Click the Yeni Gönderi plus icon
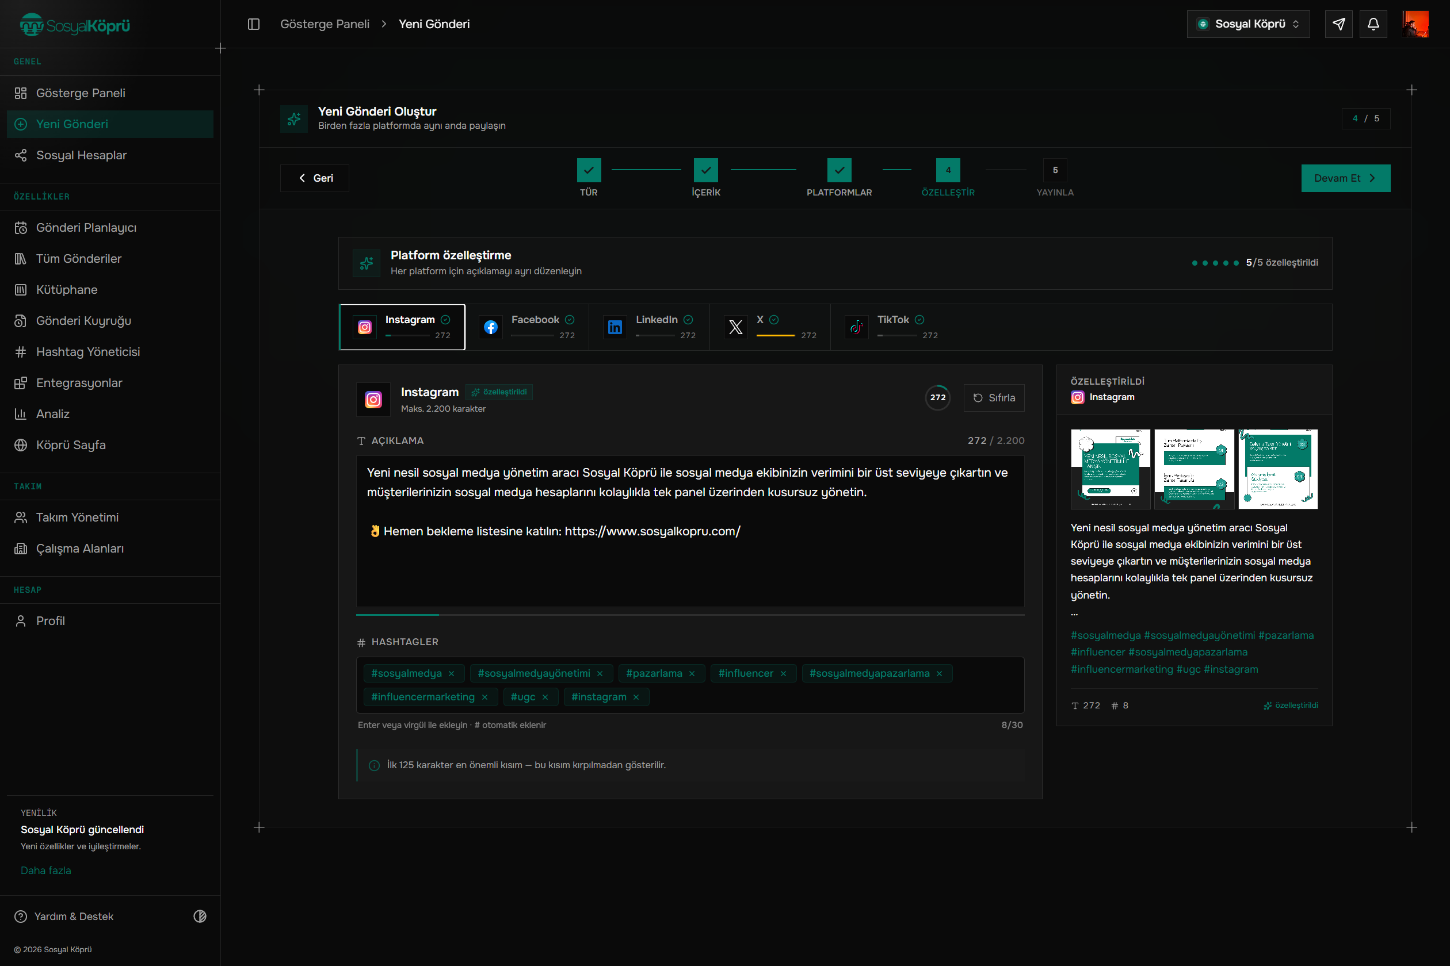 (x=21, y=124)
